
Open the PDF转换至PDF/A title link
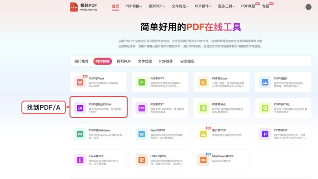[x=100, y=104]
